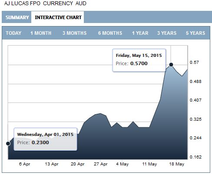Click the 0.244 price axis label
The height and width of the screenshot is (175, 212).
tap(195, 138)
